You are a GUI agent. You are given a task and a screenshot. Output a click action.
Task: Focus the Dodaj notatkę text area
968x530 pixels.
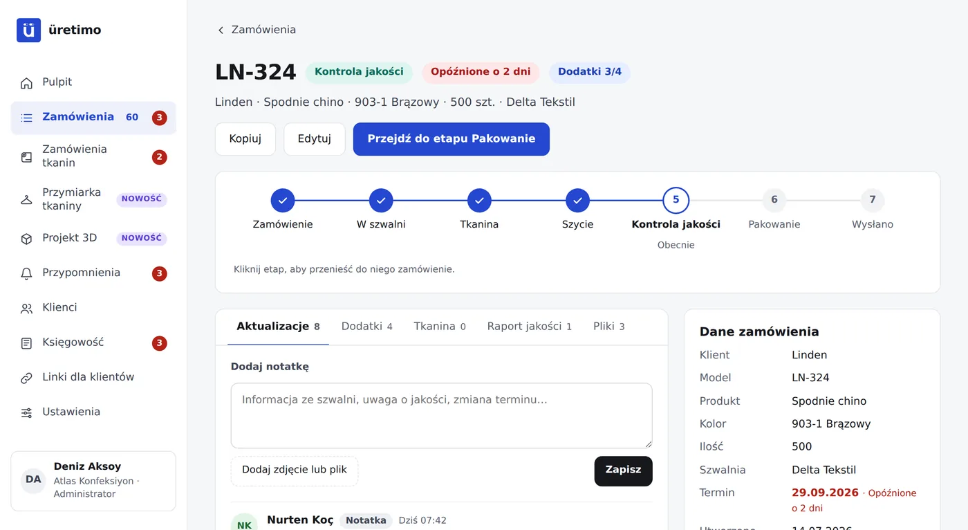coord(442,416)
